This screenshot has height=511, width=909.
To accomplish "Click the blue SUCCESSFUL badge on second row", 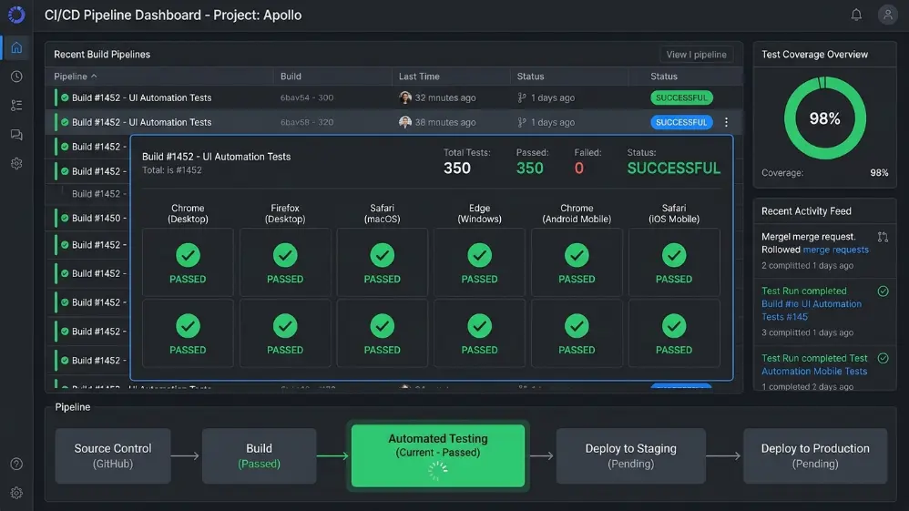I will [681, 122].
